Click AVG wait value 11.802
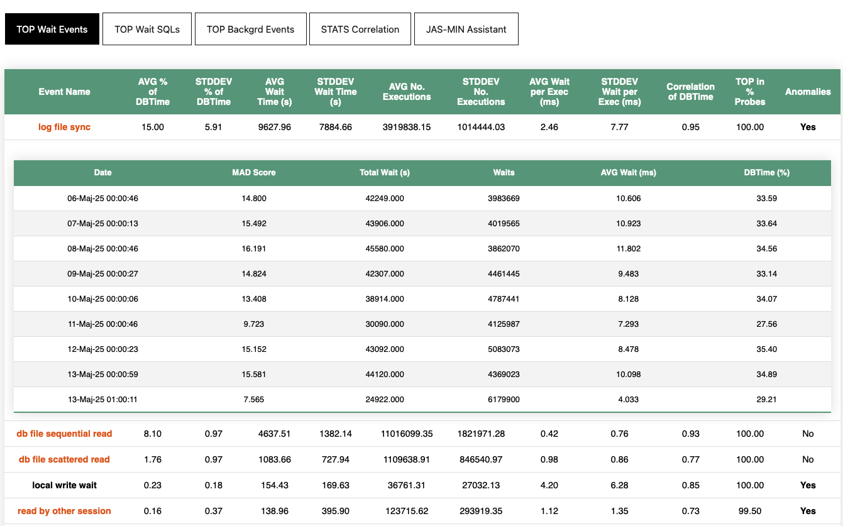The height and width of the screenshot is (526, 843). tap(629, 249)
